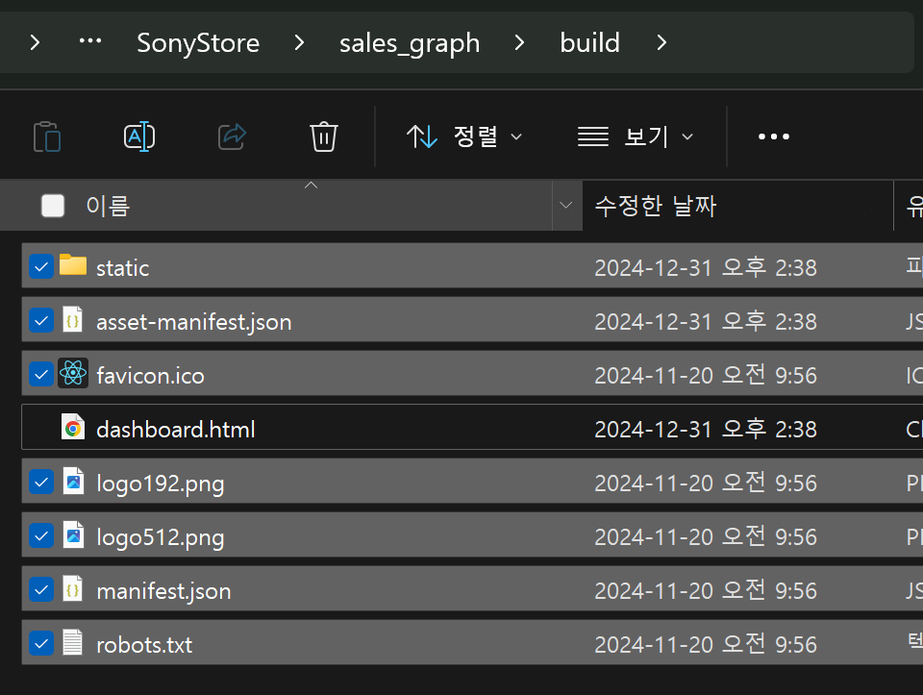Image resolution: width=923 pixels, height=695 pixels.
Task: Click the Share icon in toolbar
Action: pos(232,137)
